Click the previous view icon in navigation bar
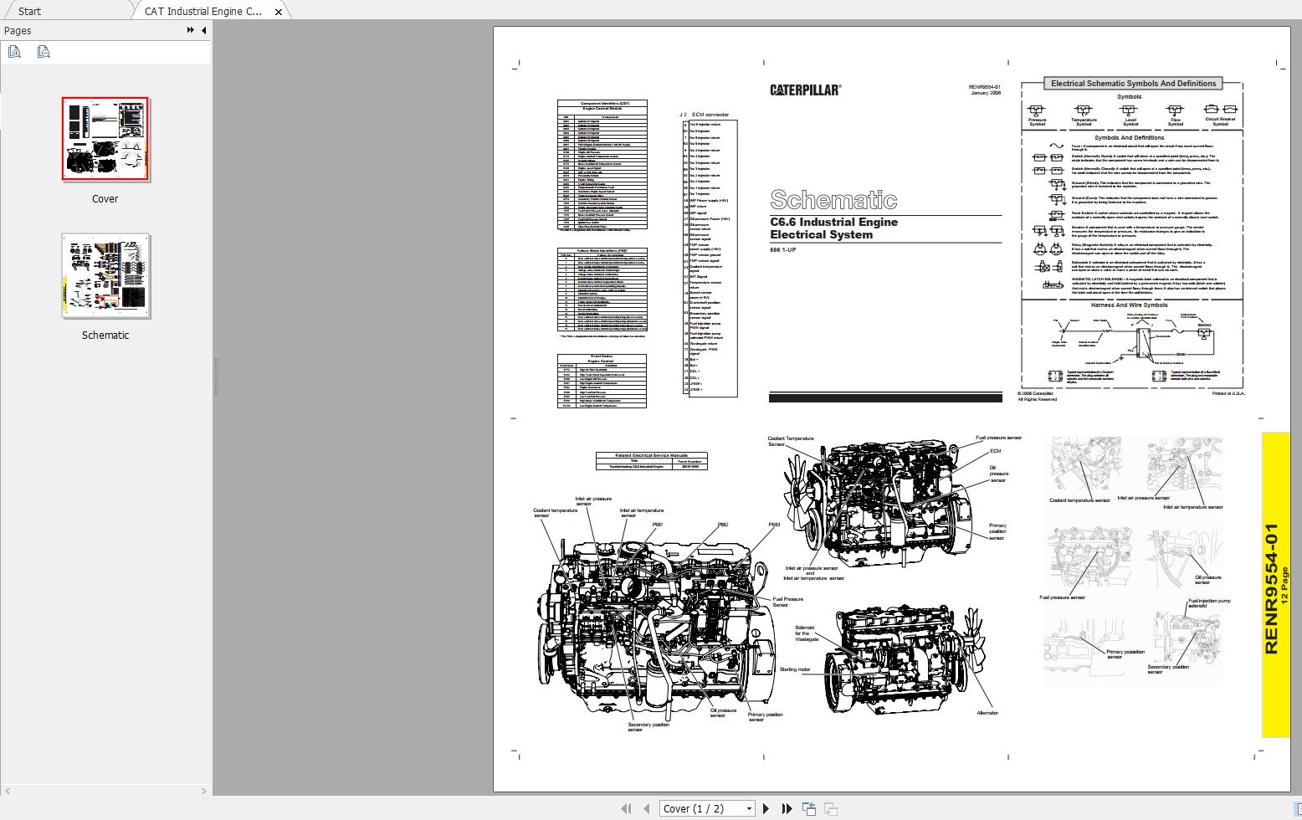The height and width of the screenshot is (820, 1302). 809,808
